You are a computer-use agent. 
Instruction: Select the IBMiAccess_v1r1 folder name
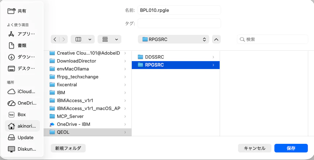click(75, 101)
